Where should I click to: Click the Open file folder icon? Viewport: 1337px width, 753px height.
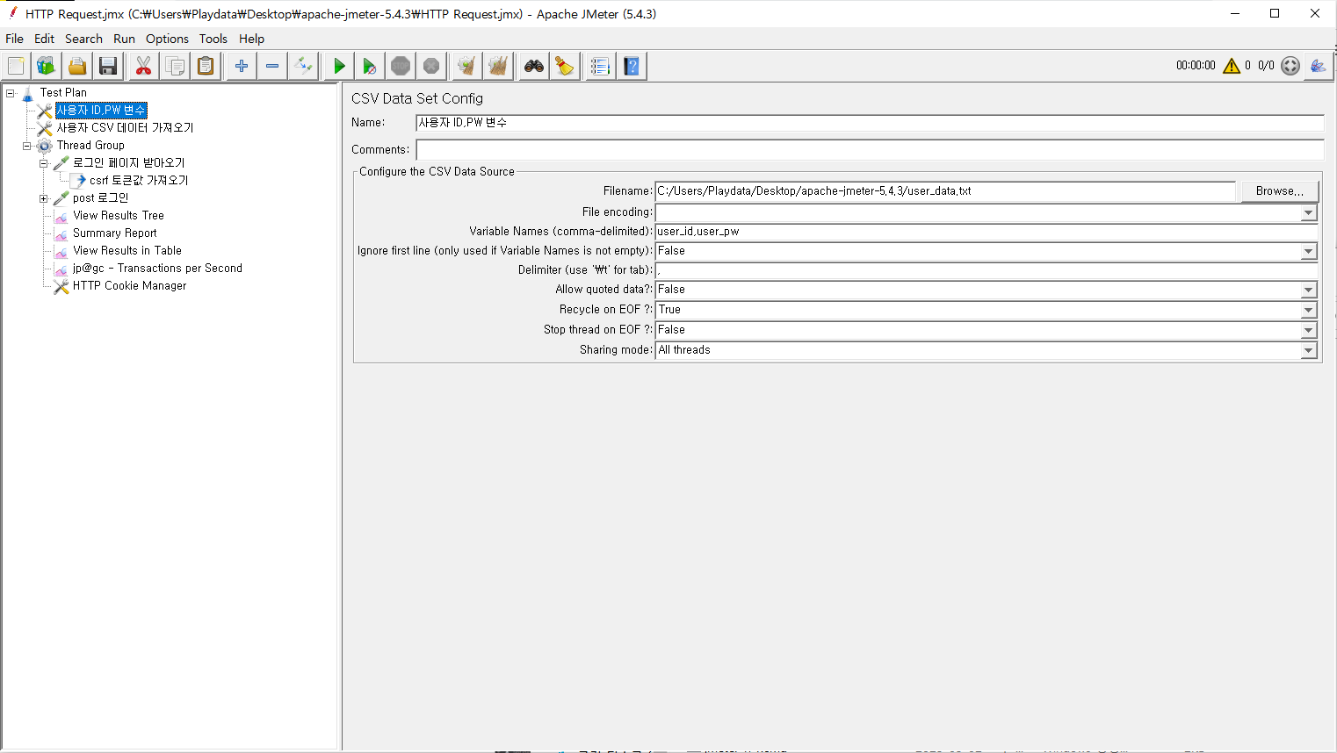tap(77, 66)
